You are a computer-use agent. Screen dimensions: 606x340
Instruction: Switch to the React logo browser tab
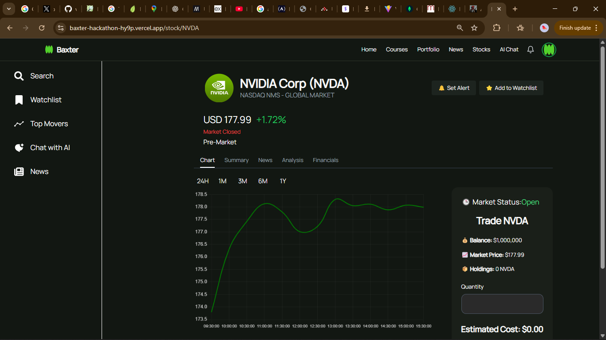[x=452, y=9]
